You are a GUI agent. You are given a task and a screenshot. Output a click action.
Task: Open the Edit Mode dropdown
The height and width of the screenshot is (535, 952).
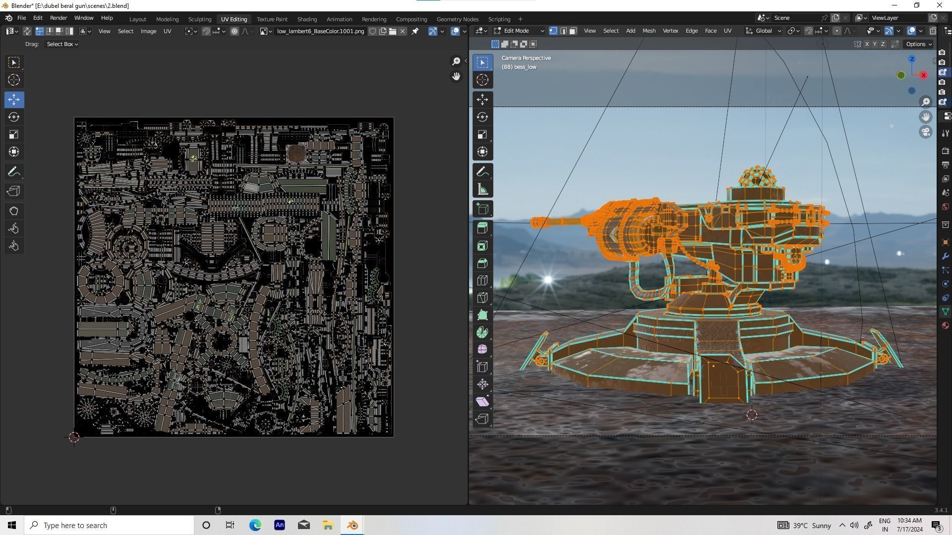pyautogui.click(x=519, y=31)
